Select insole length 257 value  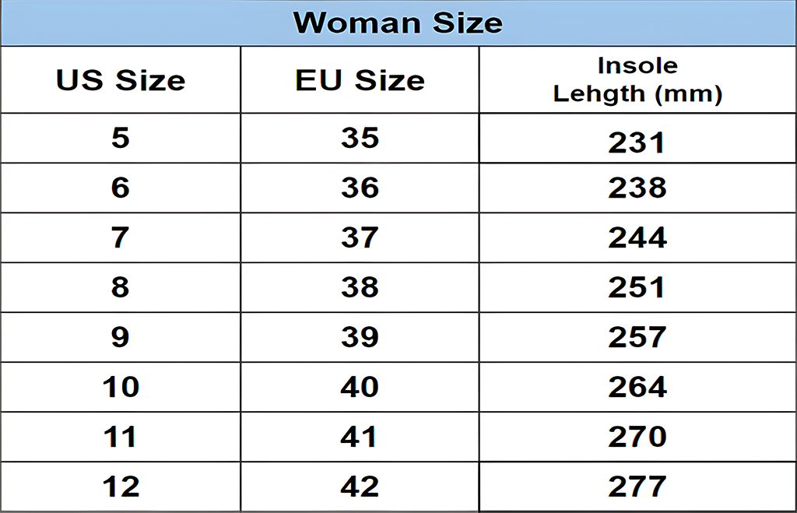[x=637, y=337]
